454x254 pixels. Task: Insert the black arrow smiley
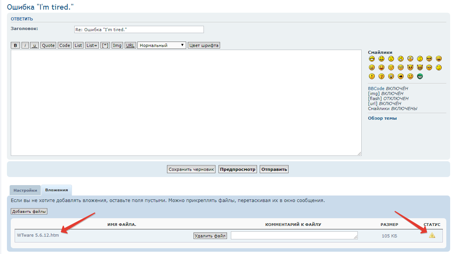401,76
